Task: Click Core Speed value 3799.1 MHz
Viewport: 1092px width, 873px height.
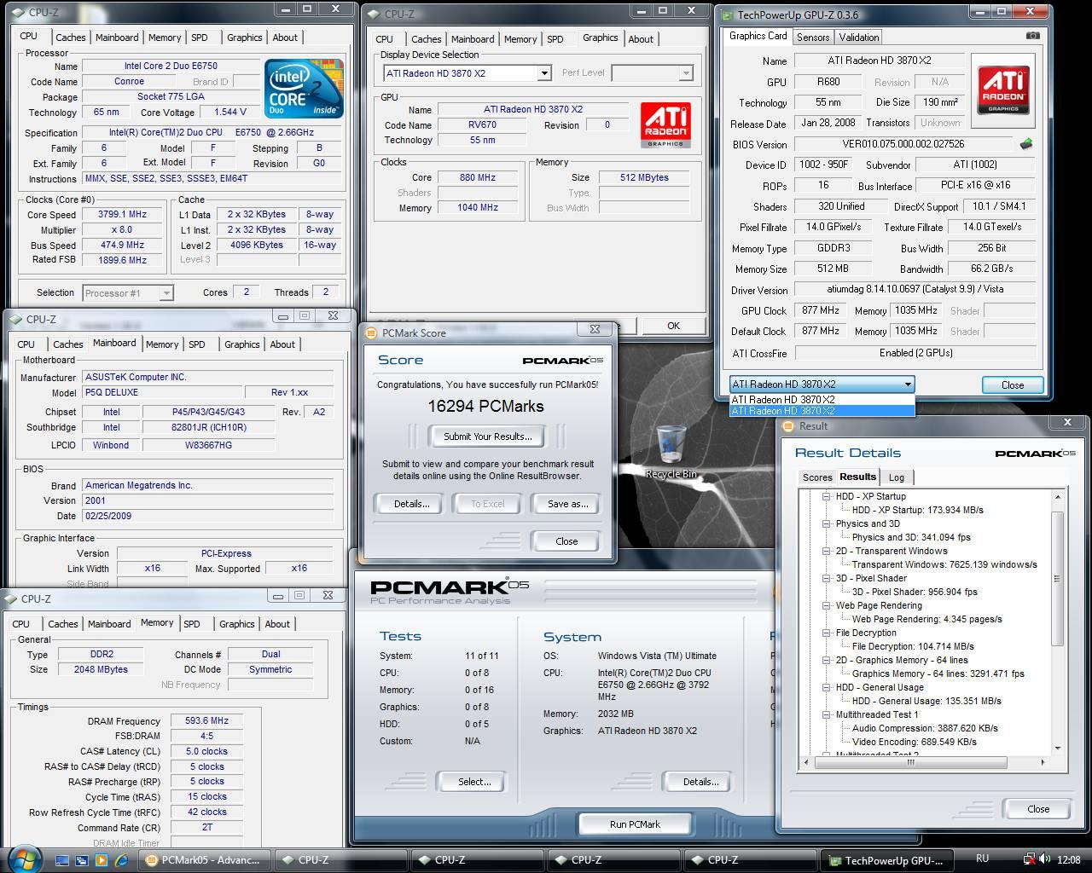Action: pos(124,215)
